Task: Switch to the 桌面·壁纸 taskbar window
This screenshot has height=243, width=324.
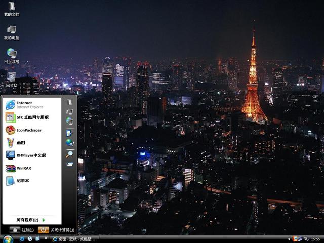Action: 74,239
